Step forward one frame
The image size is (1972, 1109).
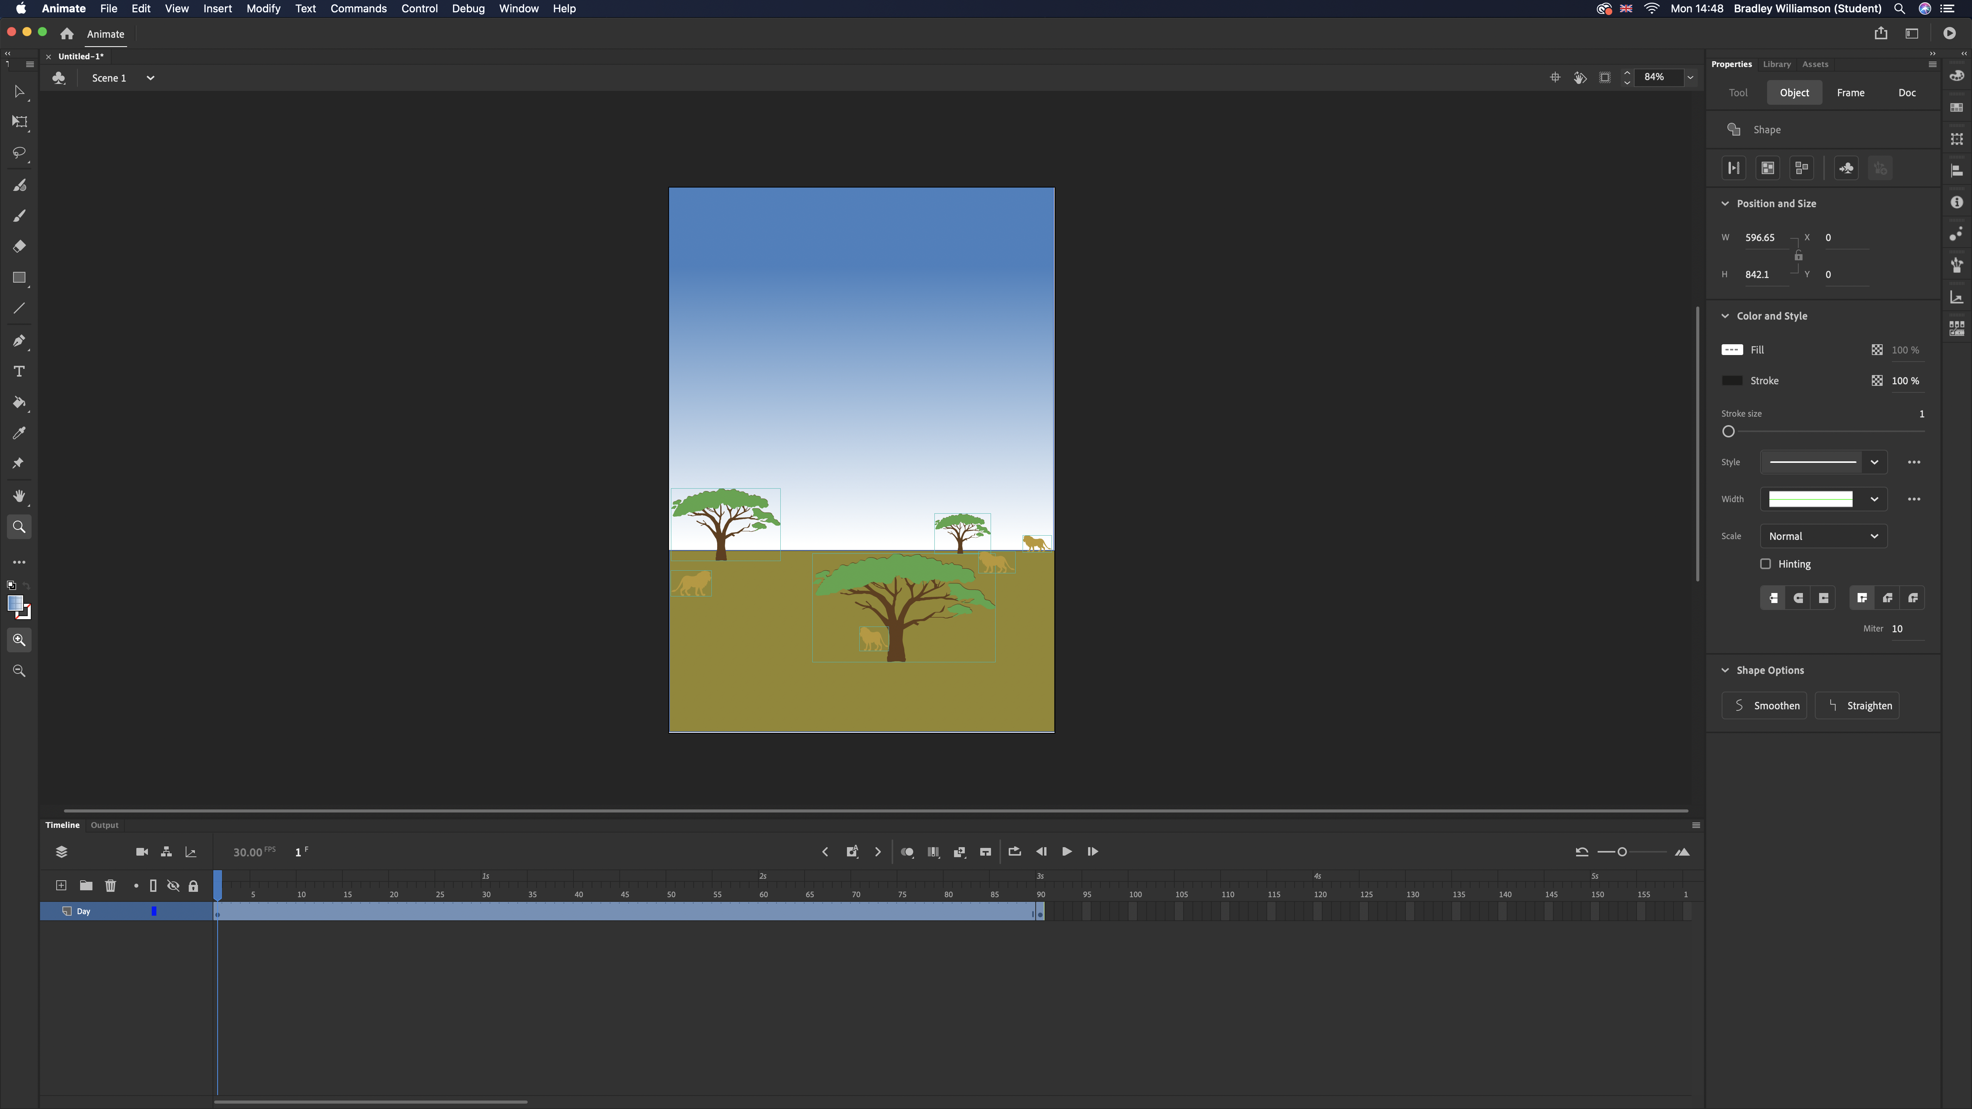click(x=1092, y=852)
